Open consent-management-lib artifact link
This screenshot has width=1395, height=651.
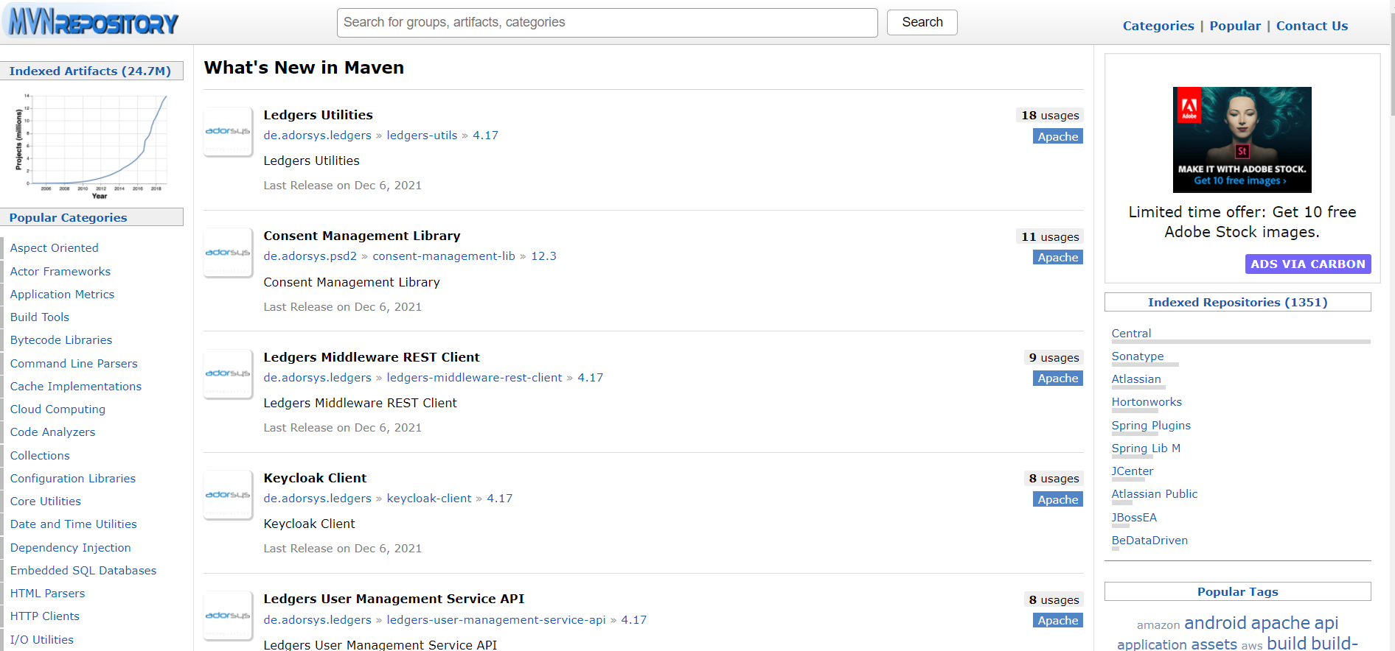pyautogui.click(x=444, y=256)
